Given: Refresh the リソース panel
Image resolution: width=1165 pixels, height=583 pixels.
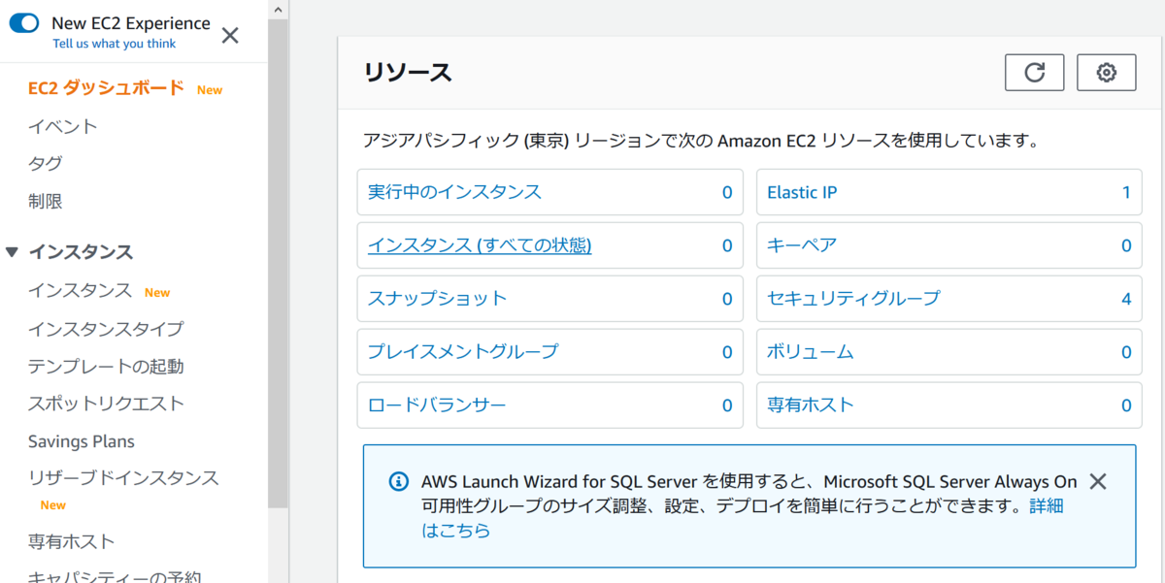Looking at the screenshot, I should (x=1035, y=73).
